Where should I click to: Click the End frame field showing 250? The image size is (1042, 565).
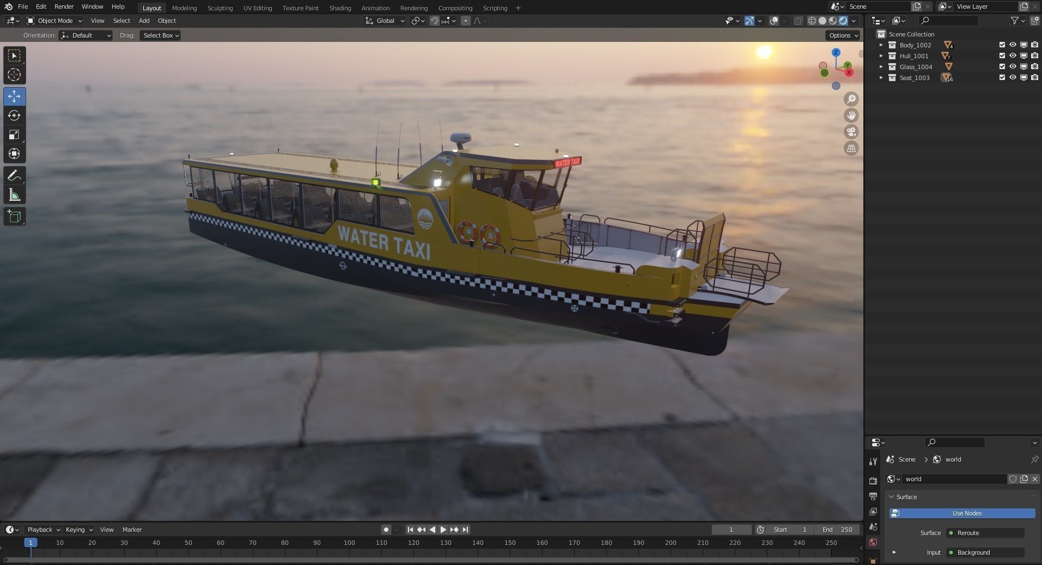click(x=837, y=530)
